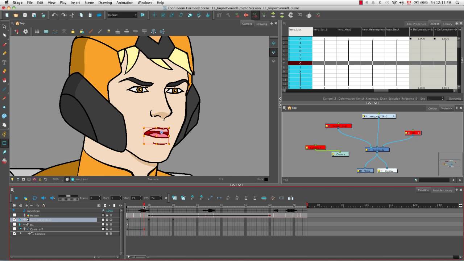Viewport: 464px width, 261px height.
Task: Click the Xsheet Exp stepper arrows
Action: (x=442, y=98)
